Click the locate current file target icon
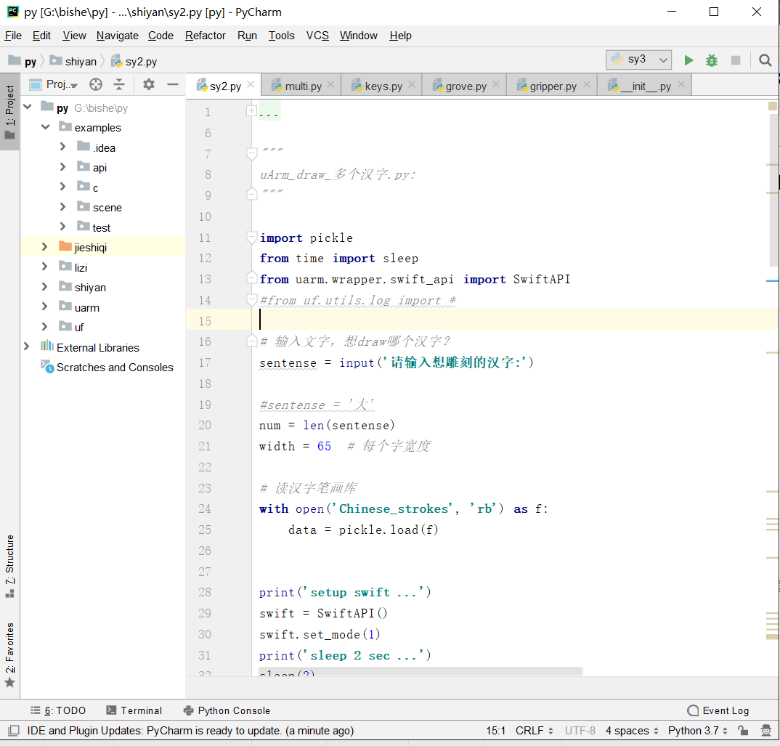The width and height of the screenshot is (780, 746). click(96, 85)
